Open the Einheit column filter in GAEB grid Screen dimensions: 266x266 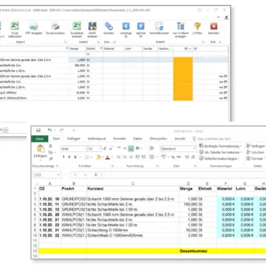101,49
